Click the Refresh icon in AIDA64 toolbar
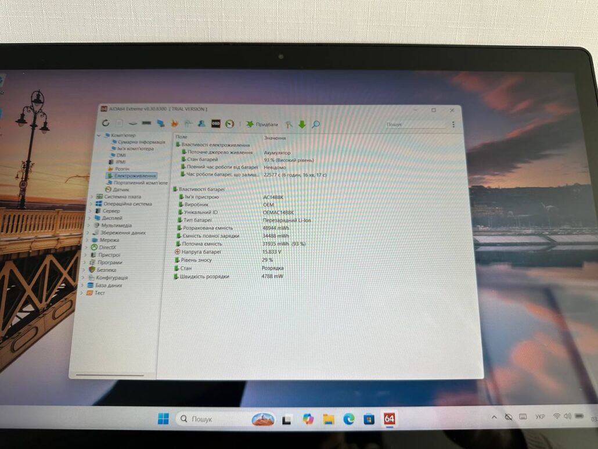Viewport: 598px width, 449px height. 106,123
